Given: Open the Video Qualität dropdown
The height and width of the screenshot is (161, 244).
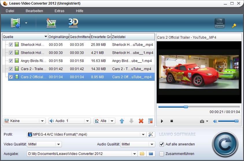Looking at the screenshot, I should pos(58,144).
